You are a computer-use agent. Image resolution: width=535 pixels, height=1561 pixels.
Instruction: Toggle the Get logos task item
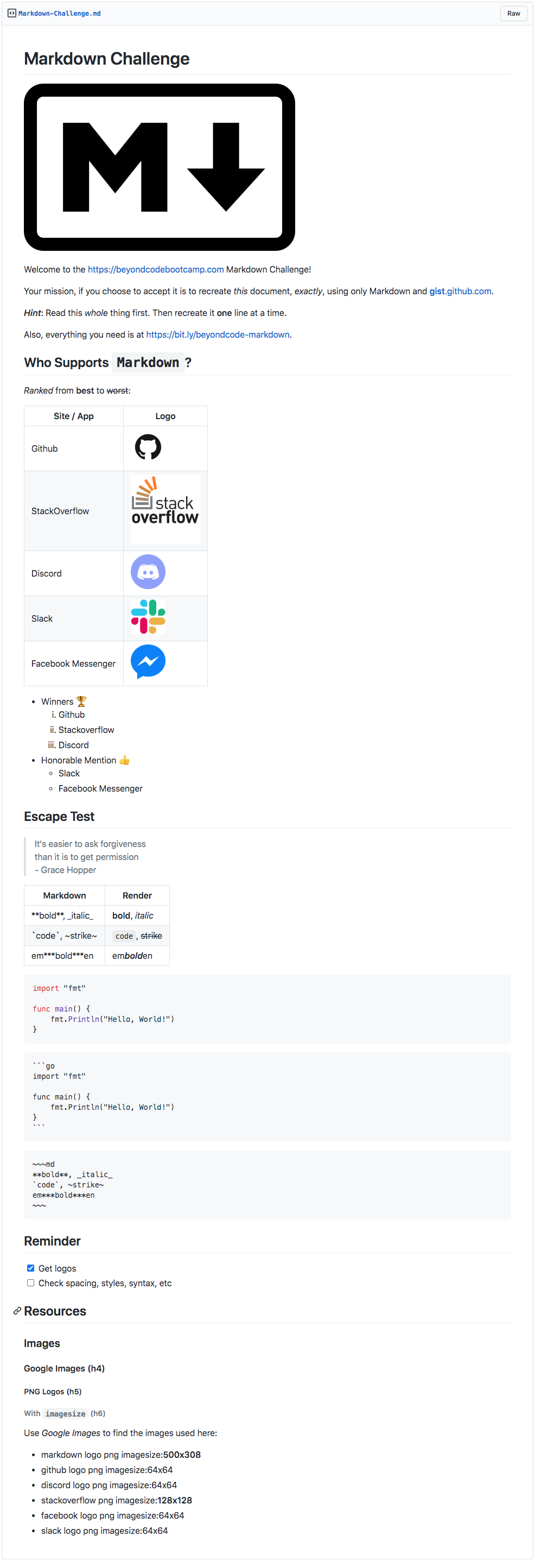click(x=30, y=1268)
